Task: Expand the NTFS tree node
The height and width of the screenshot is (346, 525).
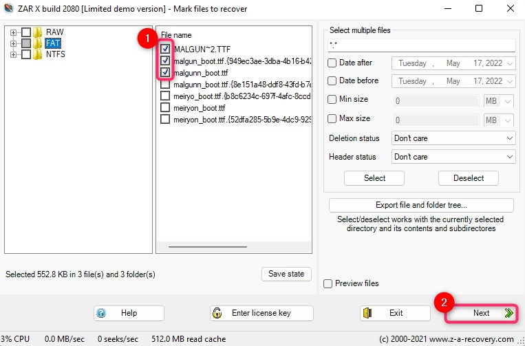Action: point(13,54)
